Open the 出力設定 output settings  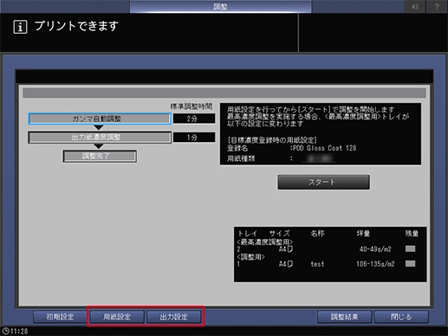coord(174,317)
